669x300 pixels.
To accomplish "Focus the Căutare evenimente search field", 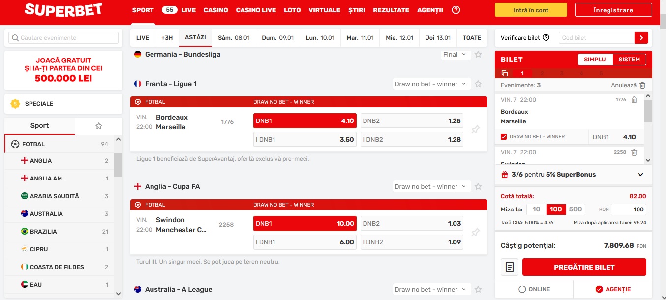I will click(x=64, y=38).
